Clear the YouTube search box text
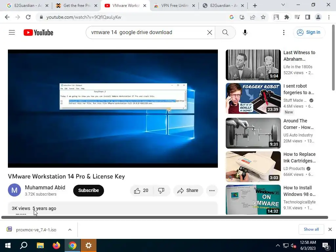 point(210,32)
